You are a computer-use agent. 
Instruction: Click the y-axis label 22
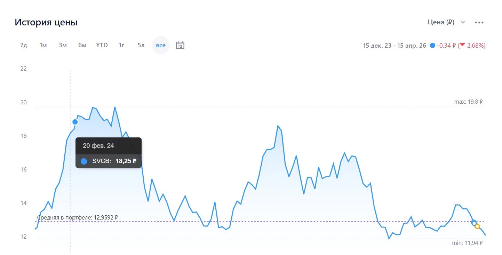coord(24,69)
